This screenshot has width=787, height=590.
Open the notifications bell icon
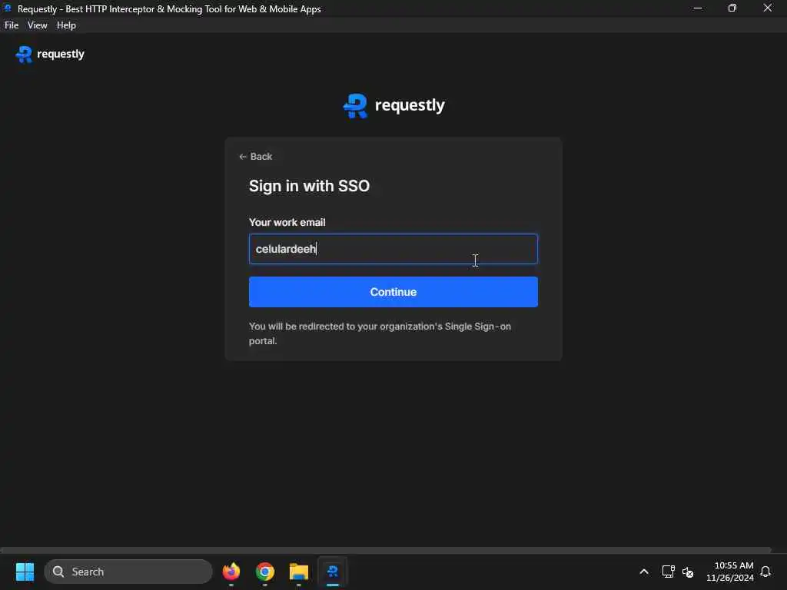765,572
